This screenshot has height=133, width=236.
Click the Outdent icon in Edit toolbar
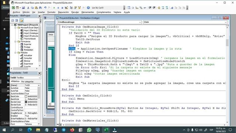(x=154, y=8)
